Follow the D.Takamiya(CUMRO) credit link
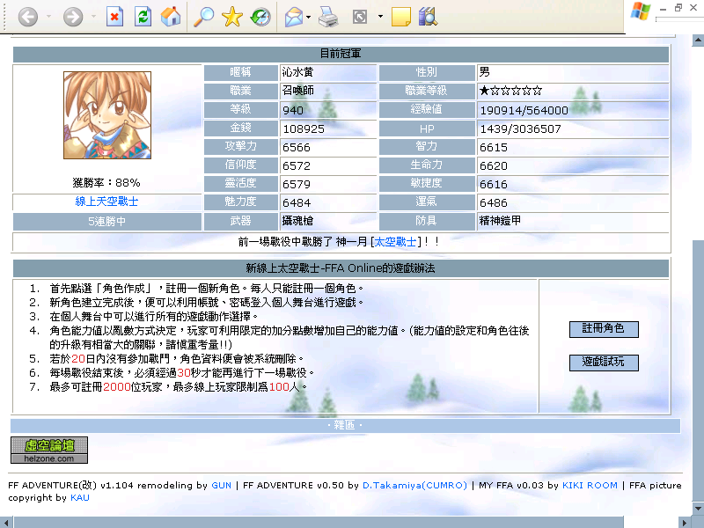This screenshot has width=704, height=528. 414,485
